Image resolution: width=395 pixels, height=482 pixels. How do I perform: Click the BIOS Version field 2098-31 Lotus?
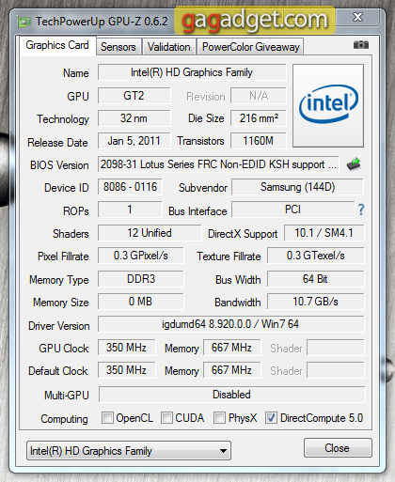(x=218, y=164)
